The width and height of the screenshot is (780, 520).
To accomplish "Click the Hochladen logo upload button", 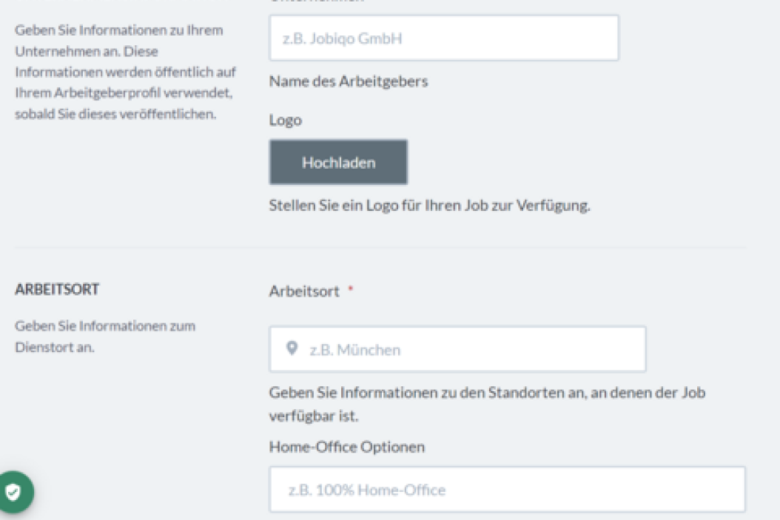I will point(338,162).
